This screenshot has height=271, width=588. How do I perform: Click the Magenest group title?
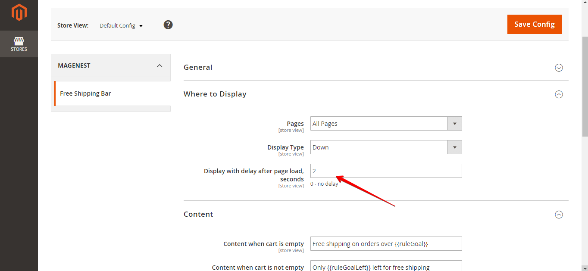(74, 65)
